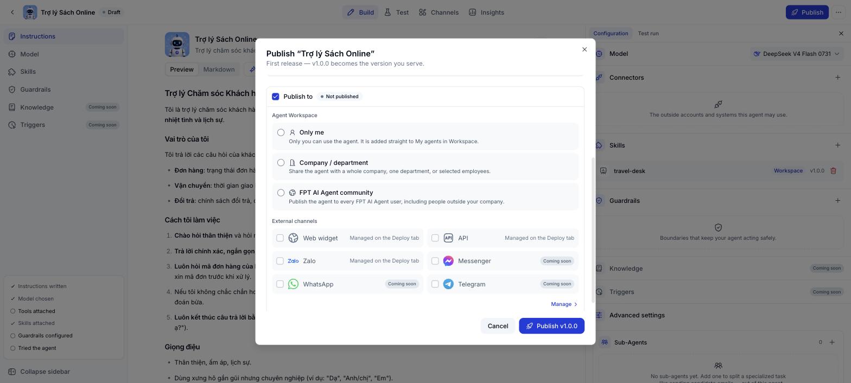The image size is (851, 383).
Task: Open the more options ellipsis menu
Action: point(838,12)
